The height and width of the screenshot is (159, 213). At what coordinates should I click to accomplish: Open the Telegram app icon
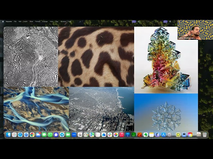click(x=62, y=135)
